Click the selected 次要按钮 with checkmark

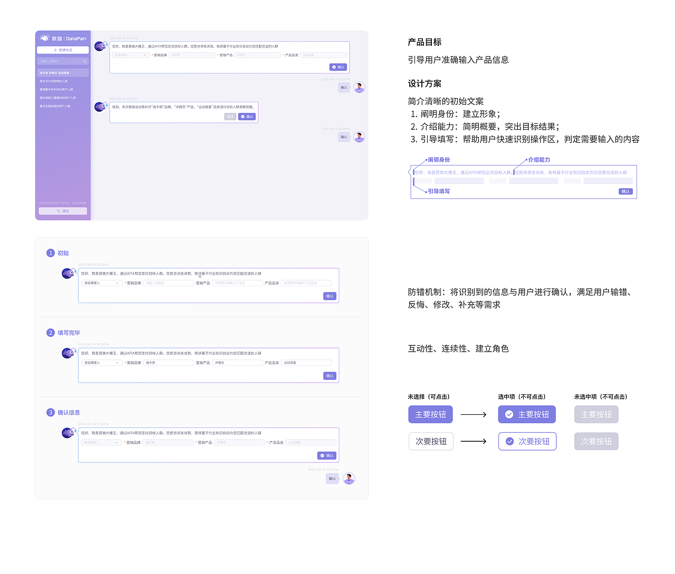click(x=527, y=441)
